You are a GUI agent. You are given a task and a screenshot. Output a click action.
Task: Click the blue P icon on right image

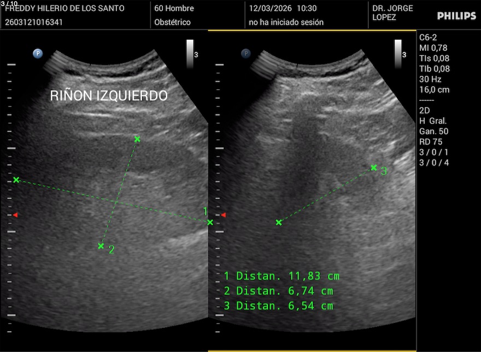pyautogui.click(x=246, y=53)
